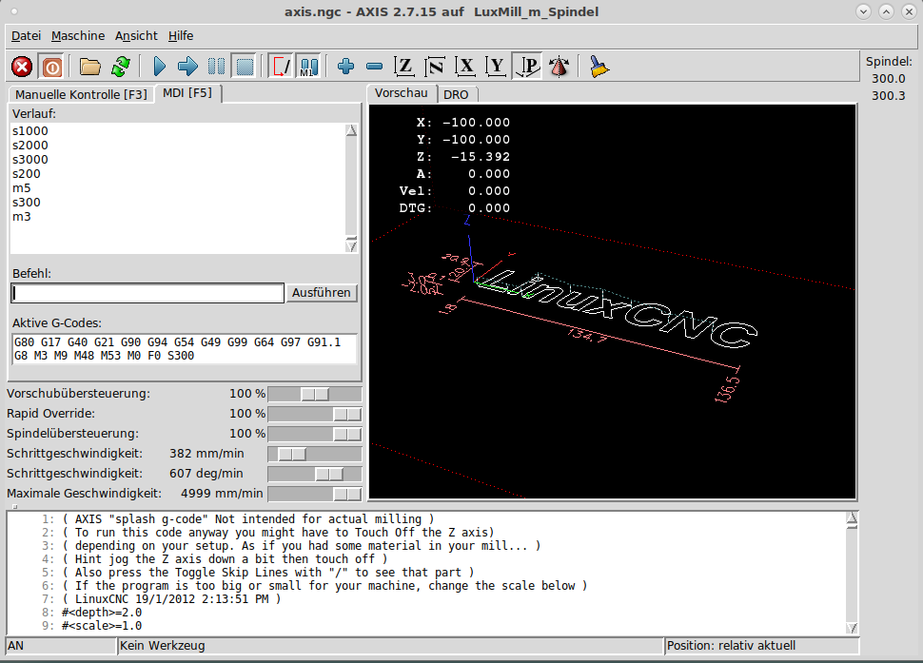Click history list scroll up arrow

click(351, 130)
